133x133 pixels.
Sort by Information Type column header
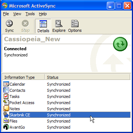click(x=24, y=77)
